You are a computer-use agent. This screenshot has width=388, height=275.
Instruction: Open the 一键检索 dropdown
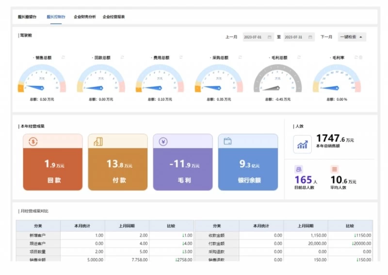(x=352, y=37)
